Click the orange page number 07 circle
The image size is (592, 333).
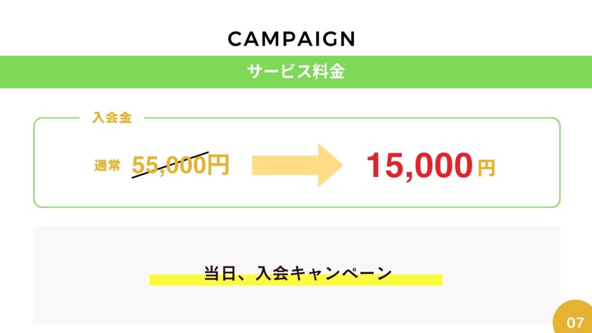click(574, 318)
